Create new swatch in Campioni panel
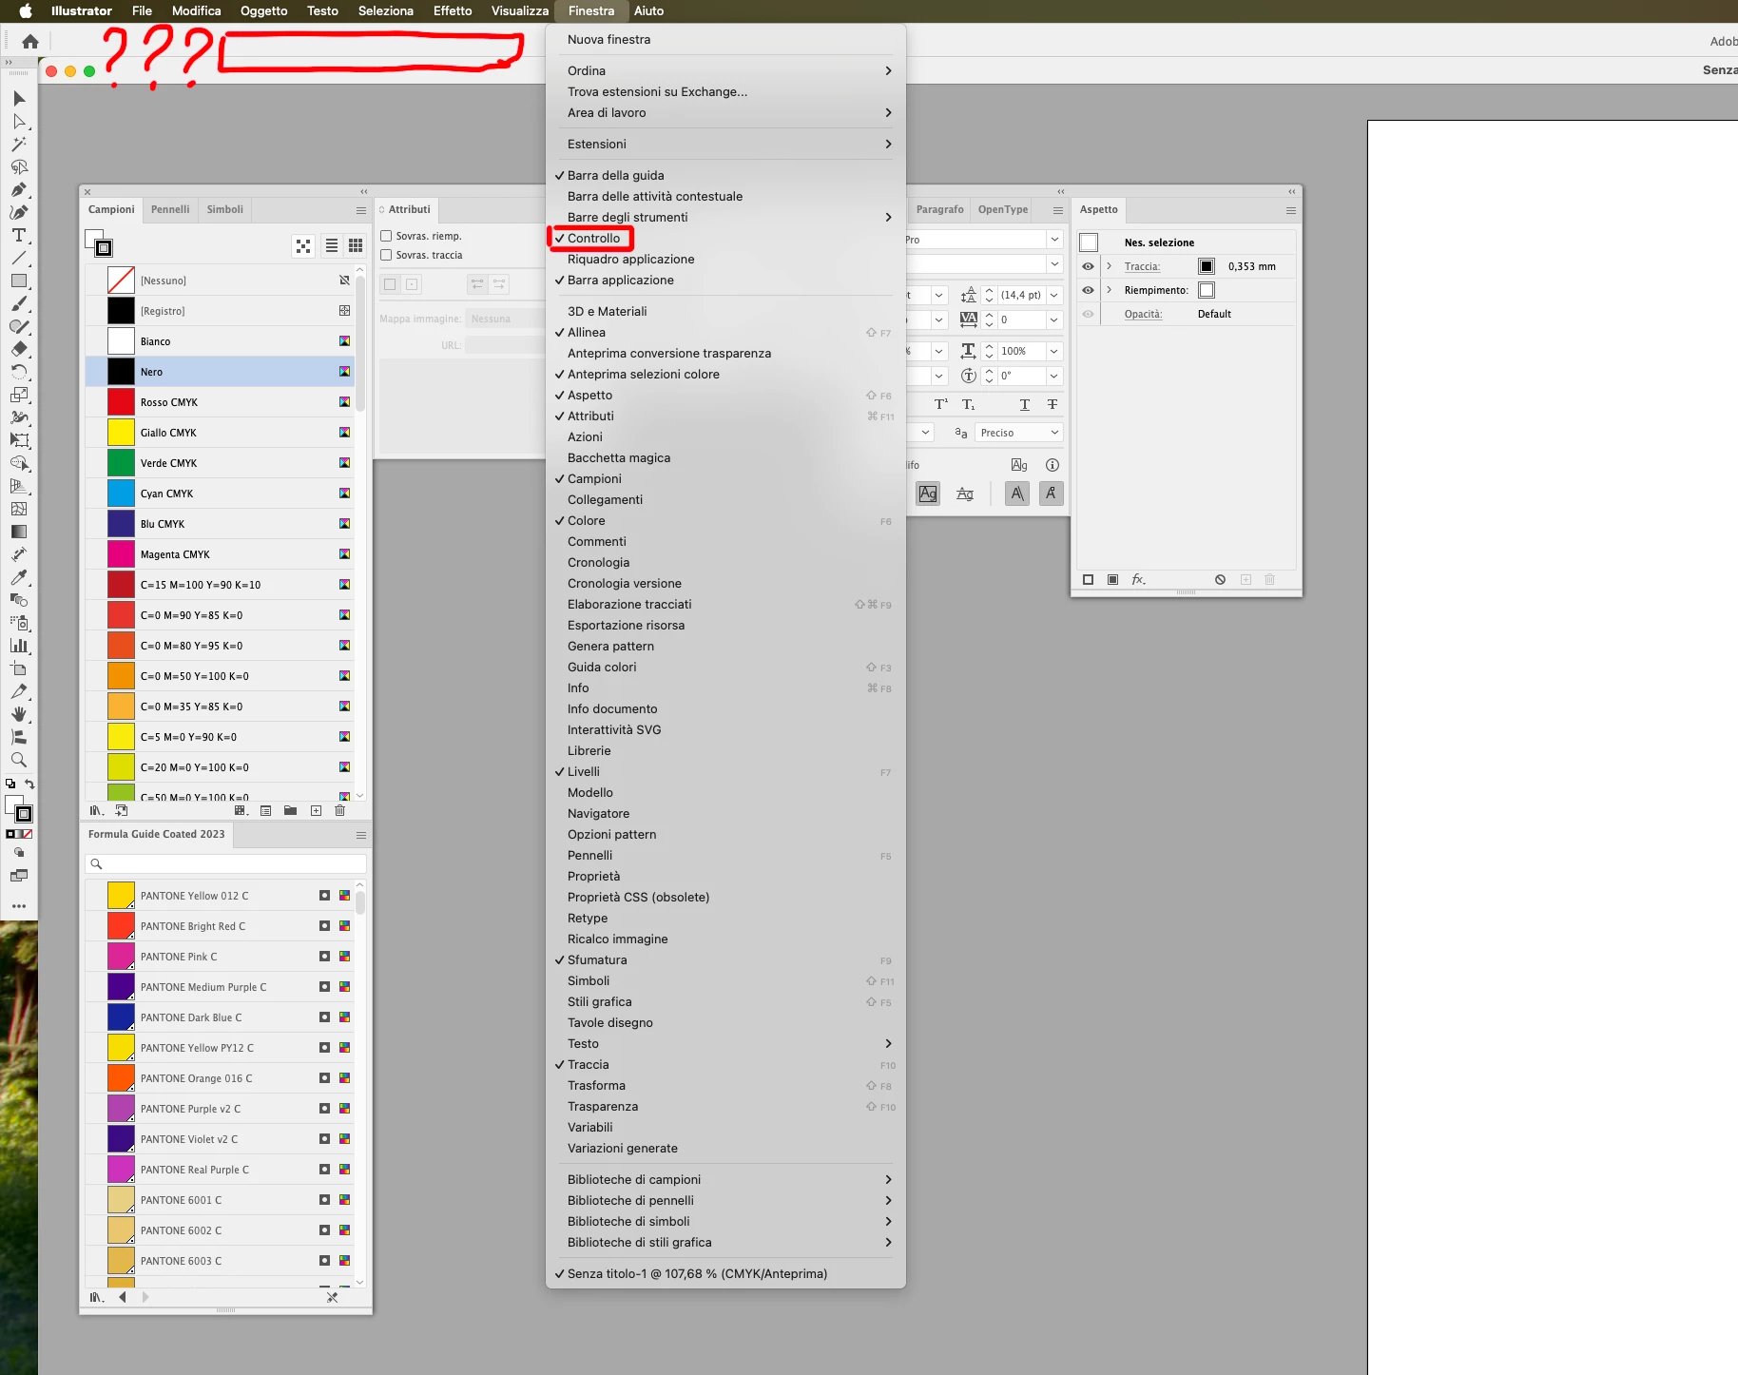The image size is (1738, 1375). (316, 811)
